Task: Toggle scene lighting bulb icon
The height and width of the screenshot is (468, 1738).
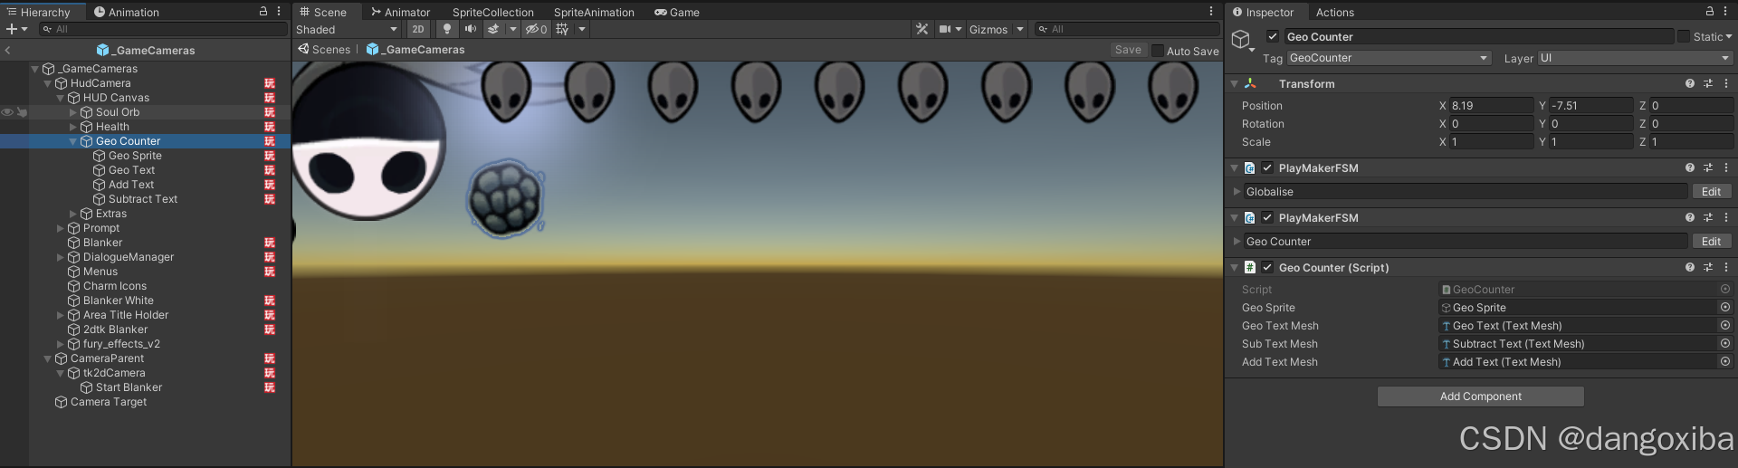Action: pos(447,29)
